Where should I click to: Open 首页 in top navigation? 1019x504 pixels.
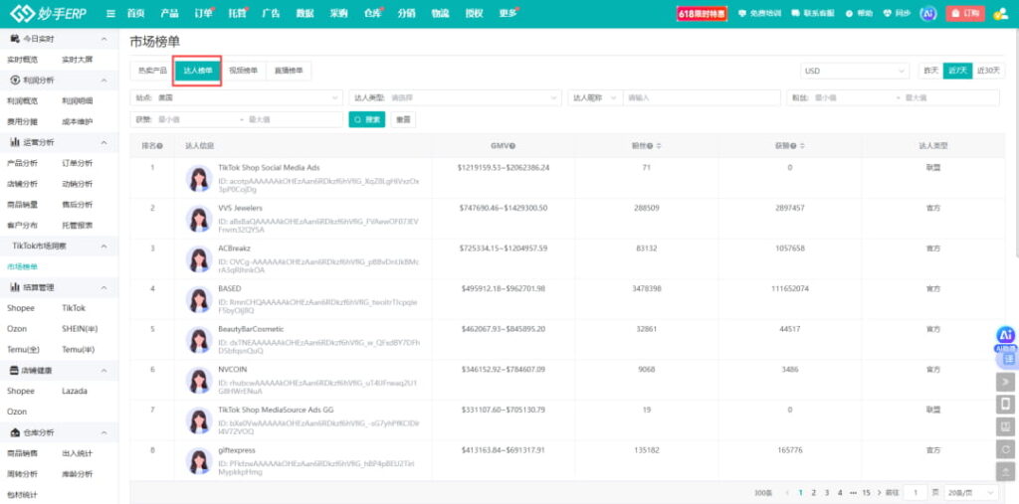(135, 13)
